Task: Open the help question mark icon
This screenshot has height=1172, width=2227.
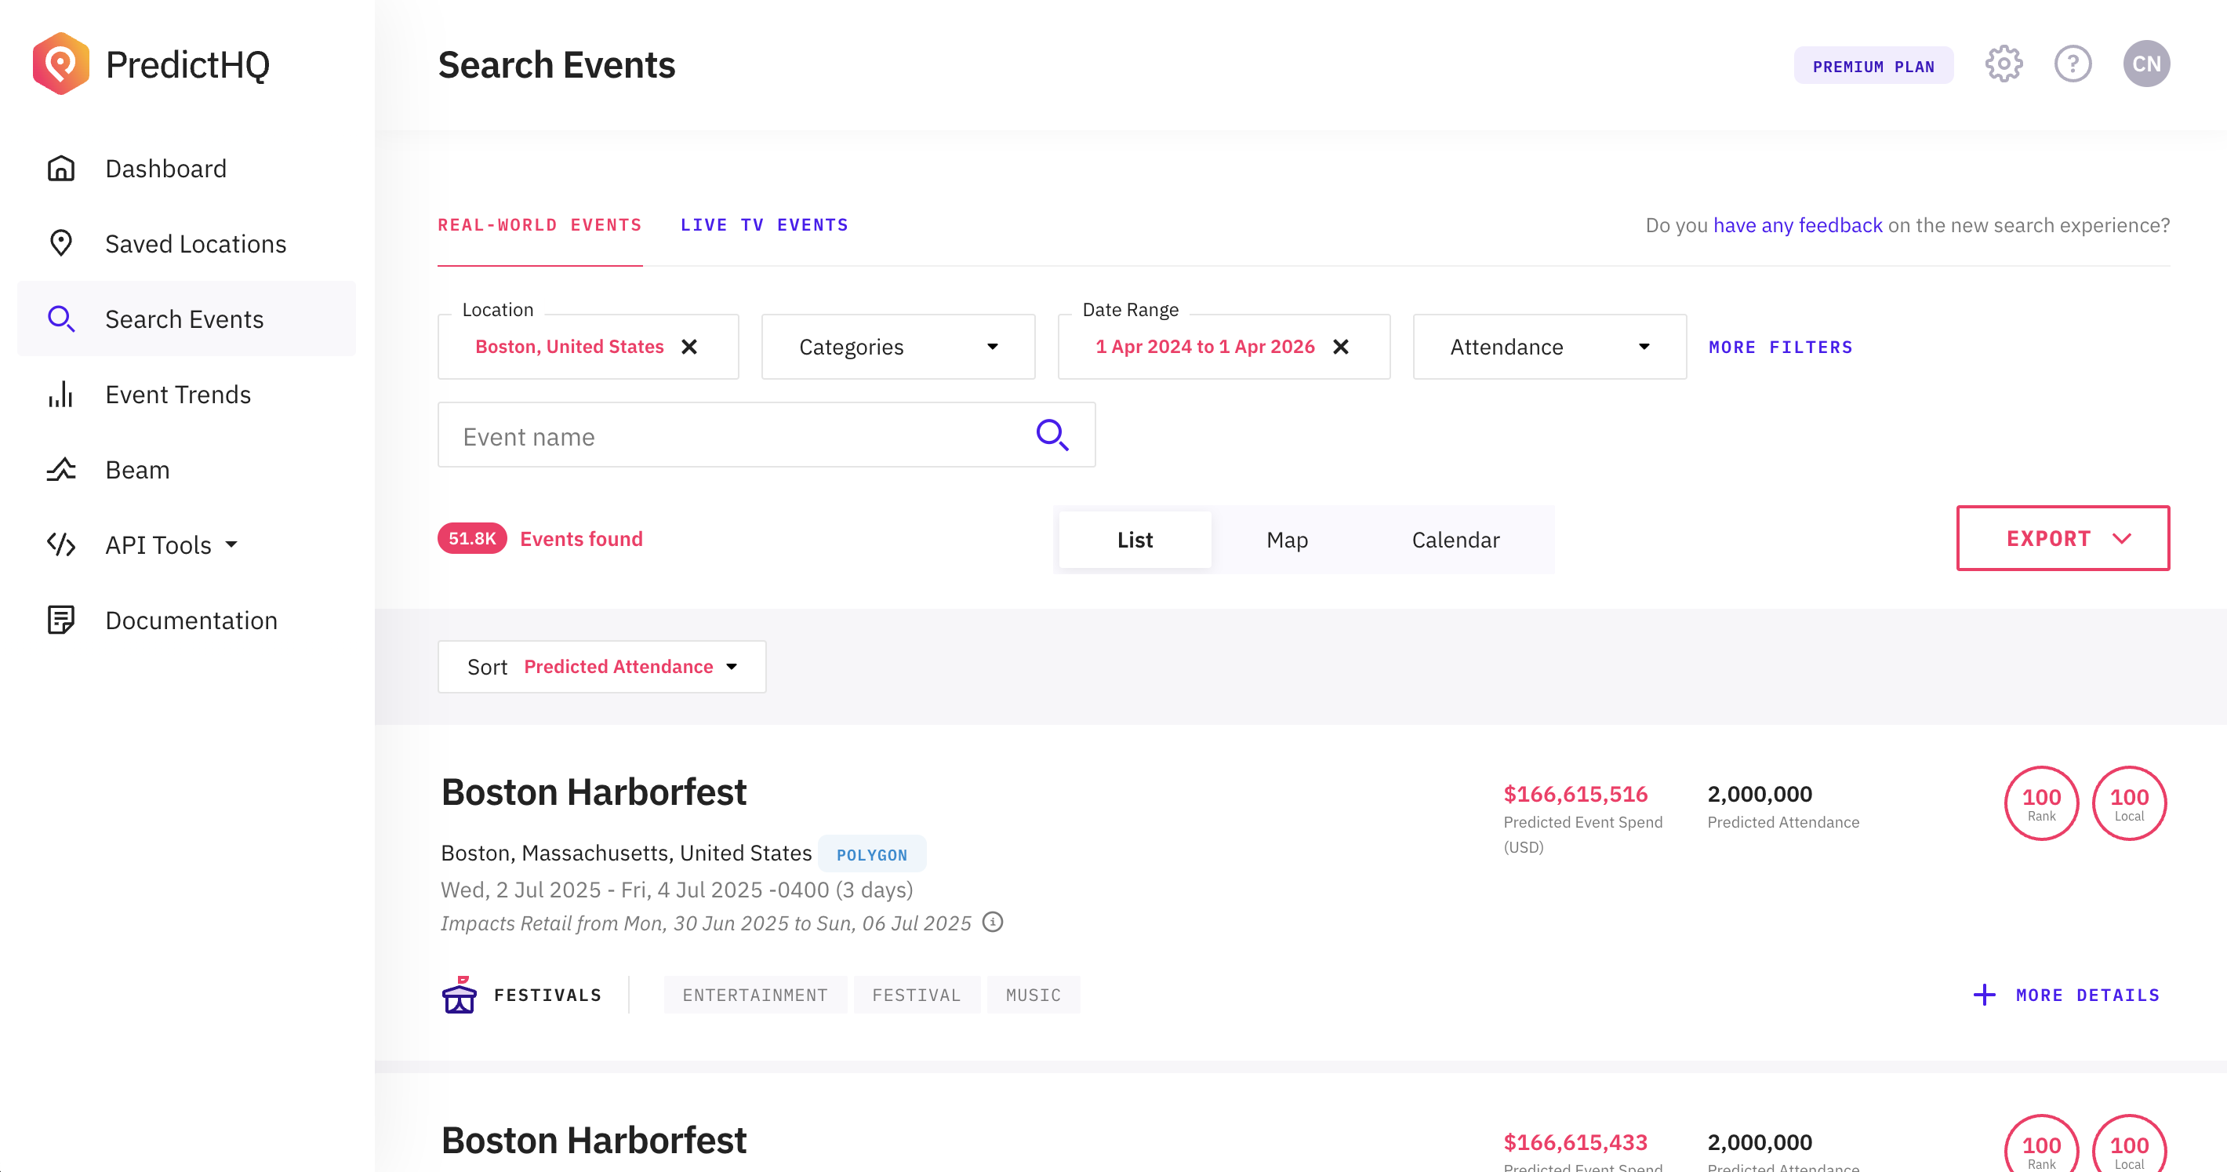Action: [2073, 64]
